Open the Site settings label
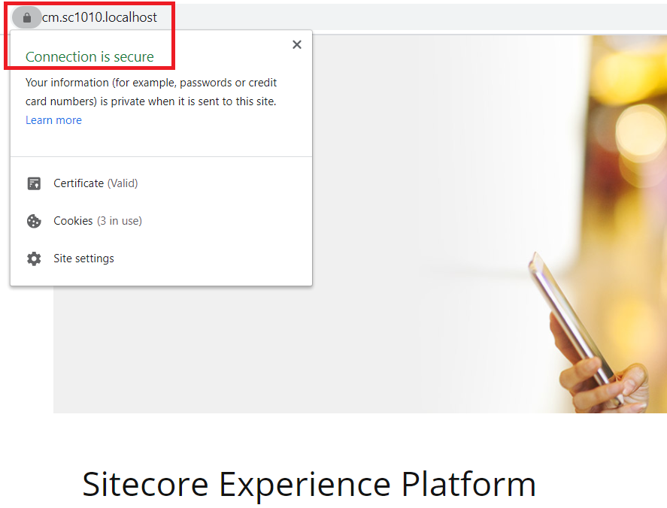 [x=83, y=259]
